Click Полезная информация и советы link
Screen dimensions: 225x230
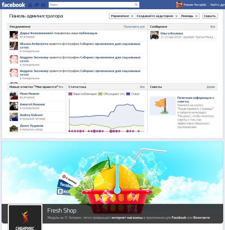196,100
